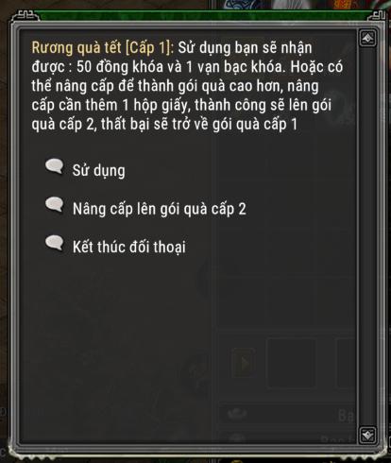
Task: Click the dimmed play arrow behind the dialog
Action: point(244,363)
